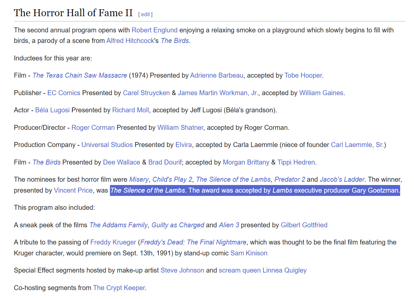The width and height of the screenshot is (414, 299).
Task: Follow the Predator 2 link
Action: [290, 179]
